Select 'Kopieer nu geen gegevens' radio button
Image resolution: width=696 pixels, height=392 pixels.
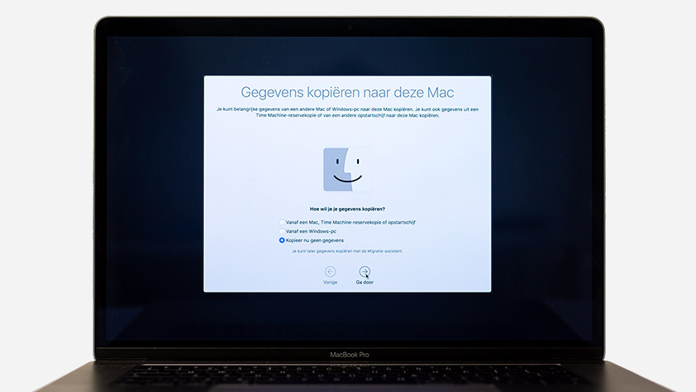pyautogui.click(x=282, y=240)
